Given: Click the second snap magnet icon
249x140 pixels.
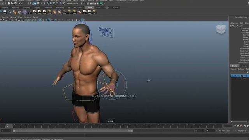Looking at the screenshot, I should point(51,3).
